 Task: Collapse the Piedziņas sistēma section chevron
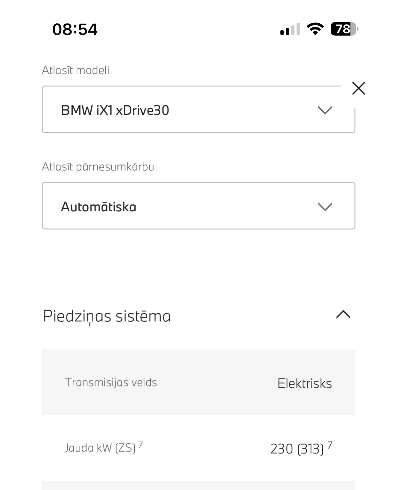[343, 315]
